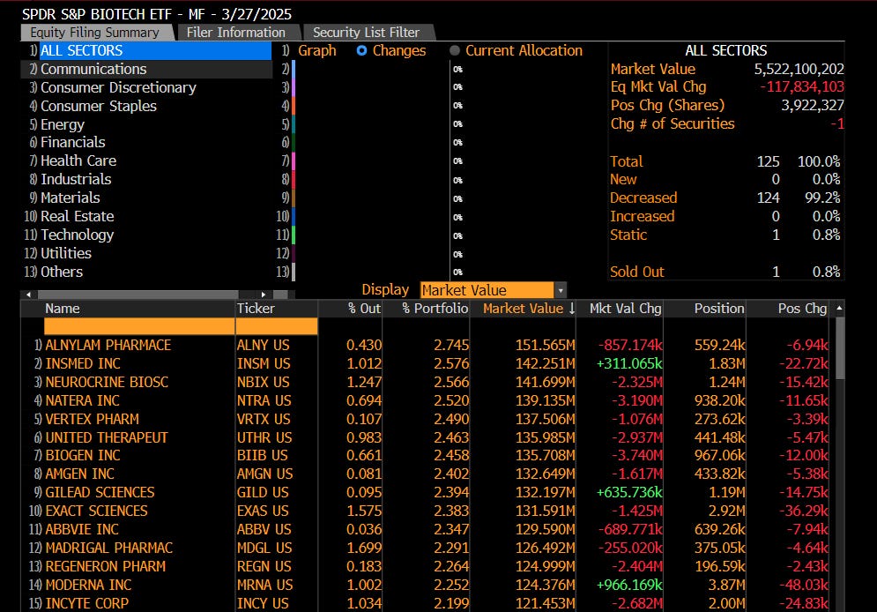Open AMGEN INC holding row
This screenshot has height=612, width=877.
[x=425, y=474]
